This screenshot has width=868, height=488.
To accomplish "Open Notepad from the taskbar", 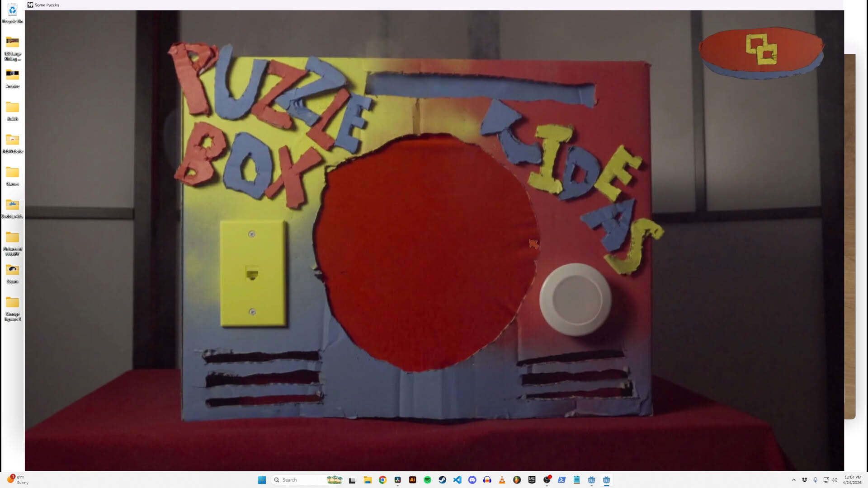I will (576, 480).
